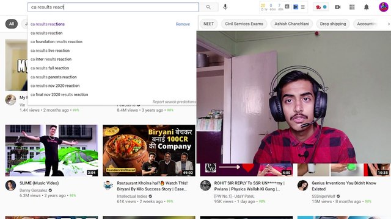Screen dimensions: 391x219
Task: Open the Create video camera icon
Action: click(x=338, y=7)
